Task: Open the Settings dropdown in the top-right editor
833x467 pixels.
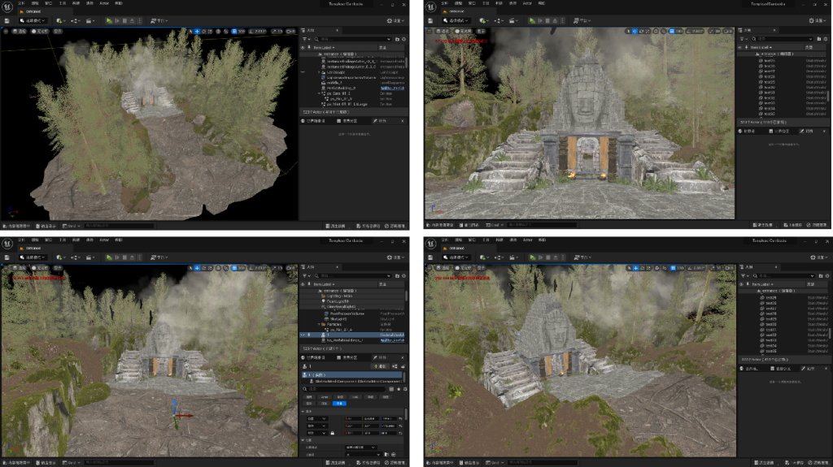Action: click(x=816, y=20)
